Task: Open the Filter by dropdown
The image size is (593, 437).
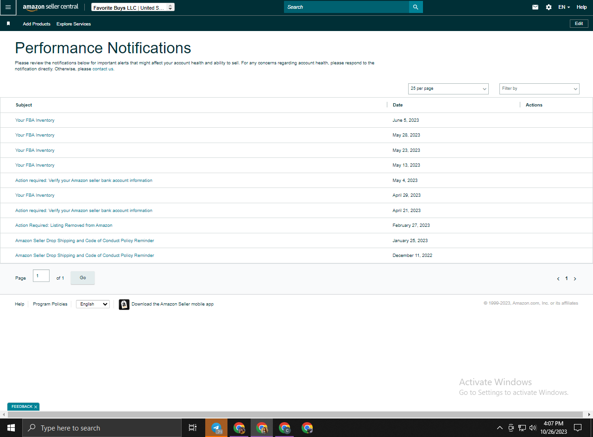Action: pyautogui.click(x=539, y=88)
